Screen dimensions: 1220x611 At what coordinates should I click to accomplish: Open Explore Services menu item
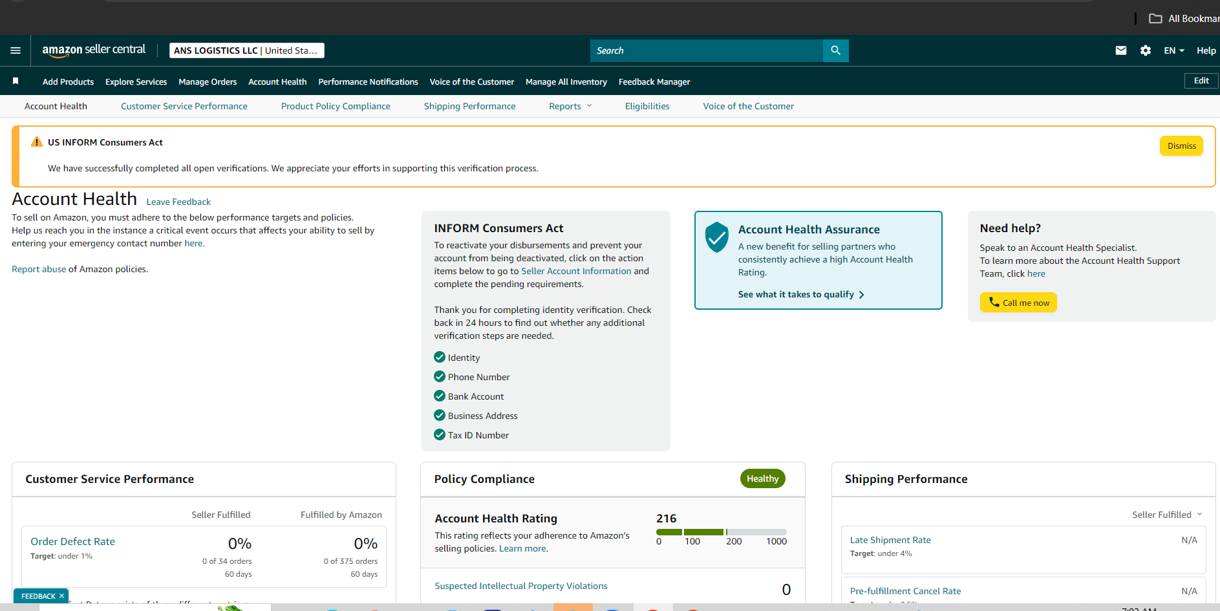136,81
